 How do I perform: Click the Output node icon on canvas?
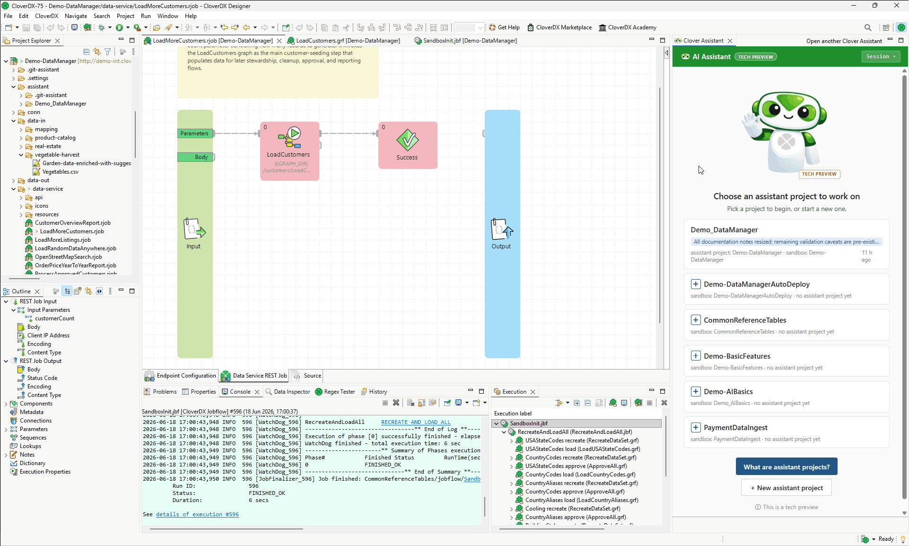point(501,229)
